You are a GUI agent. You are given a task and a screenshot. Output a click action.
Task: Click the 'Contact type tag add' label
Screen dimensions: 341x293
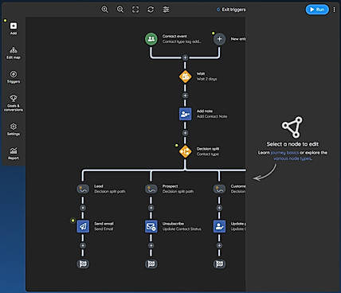[182, 41]
